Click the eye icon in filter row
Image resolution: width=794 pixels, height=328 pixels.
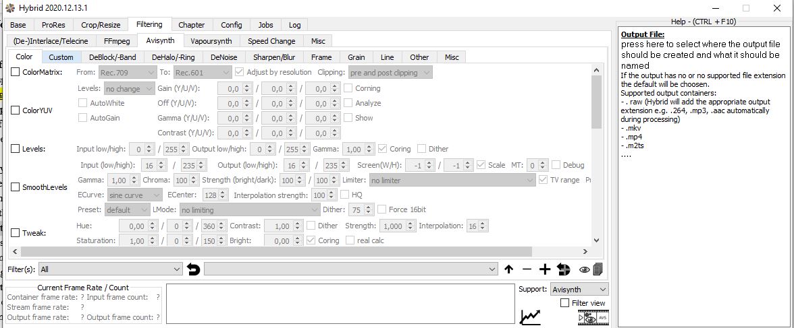point(584,269)
